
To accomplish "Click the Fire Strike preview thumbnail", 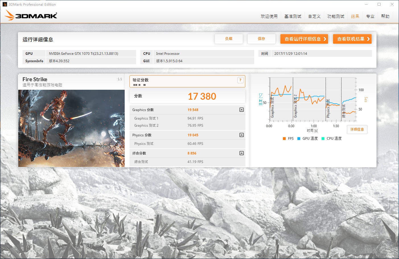I will pyautogui.click(x=71, y=128).
